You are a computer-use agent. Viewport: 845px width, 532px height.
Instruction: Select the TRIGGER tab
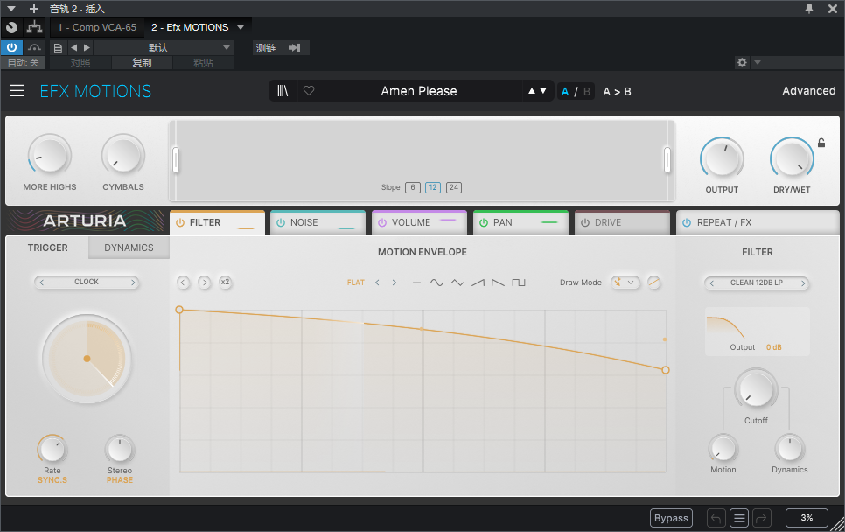47,248
